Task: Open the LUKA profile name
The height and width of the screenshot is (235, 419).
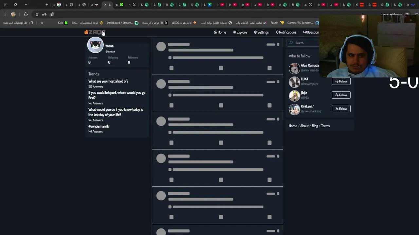Action: (x=304, y=79)
